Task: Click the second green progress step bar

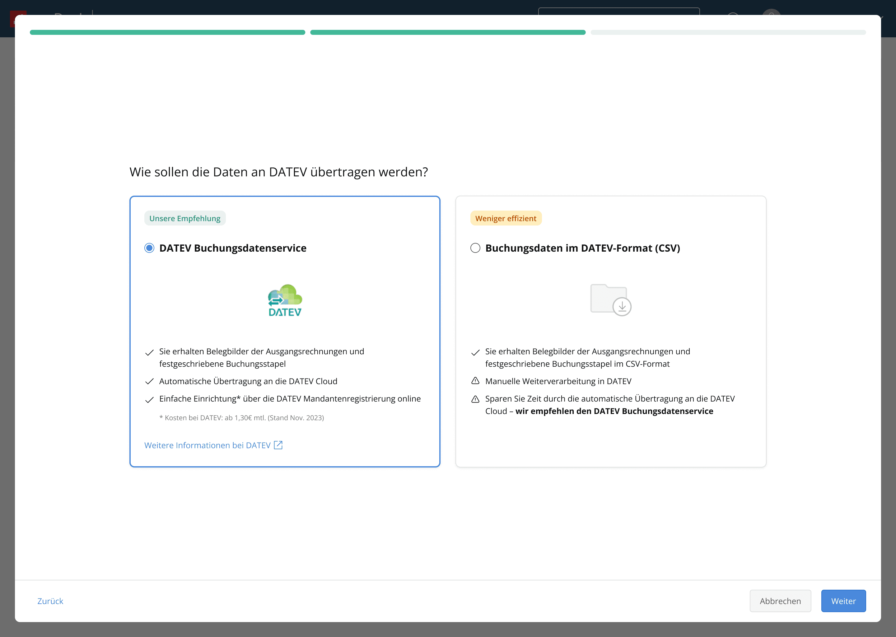Action: 448,33
